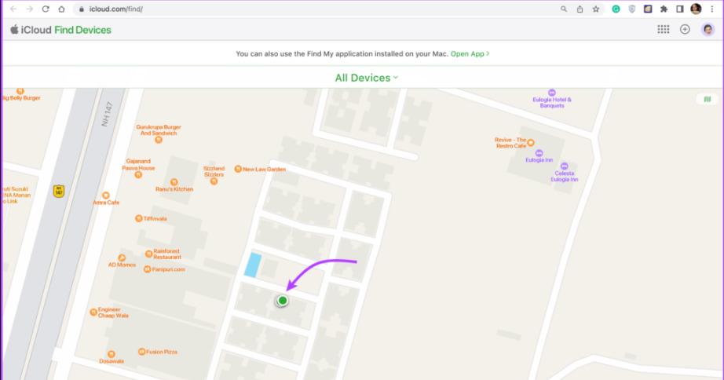Click the NH 147 road label
The image size is (724, 380).
[107, 115]
